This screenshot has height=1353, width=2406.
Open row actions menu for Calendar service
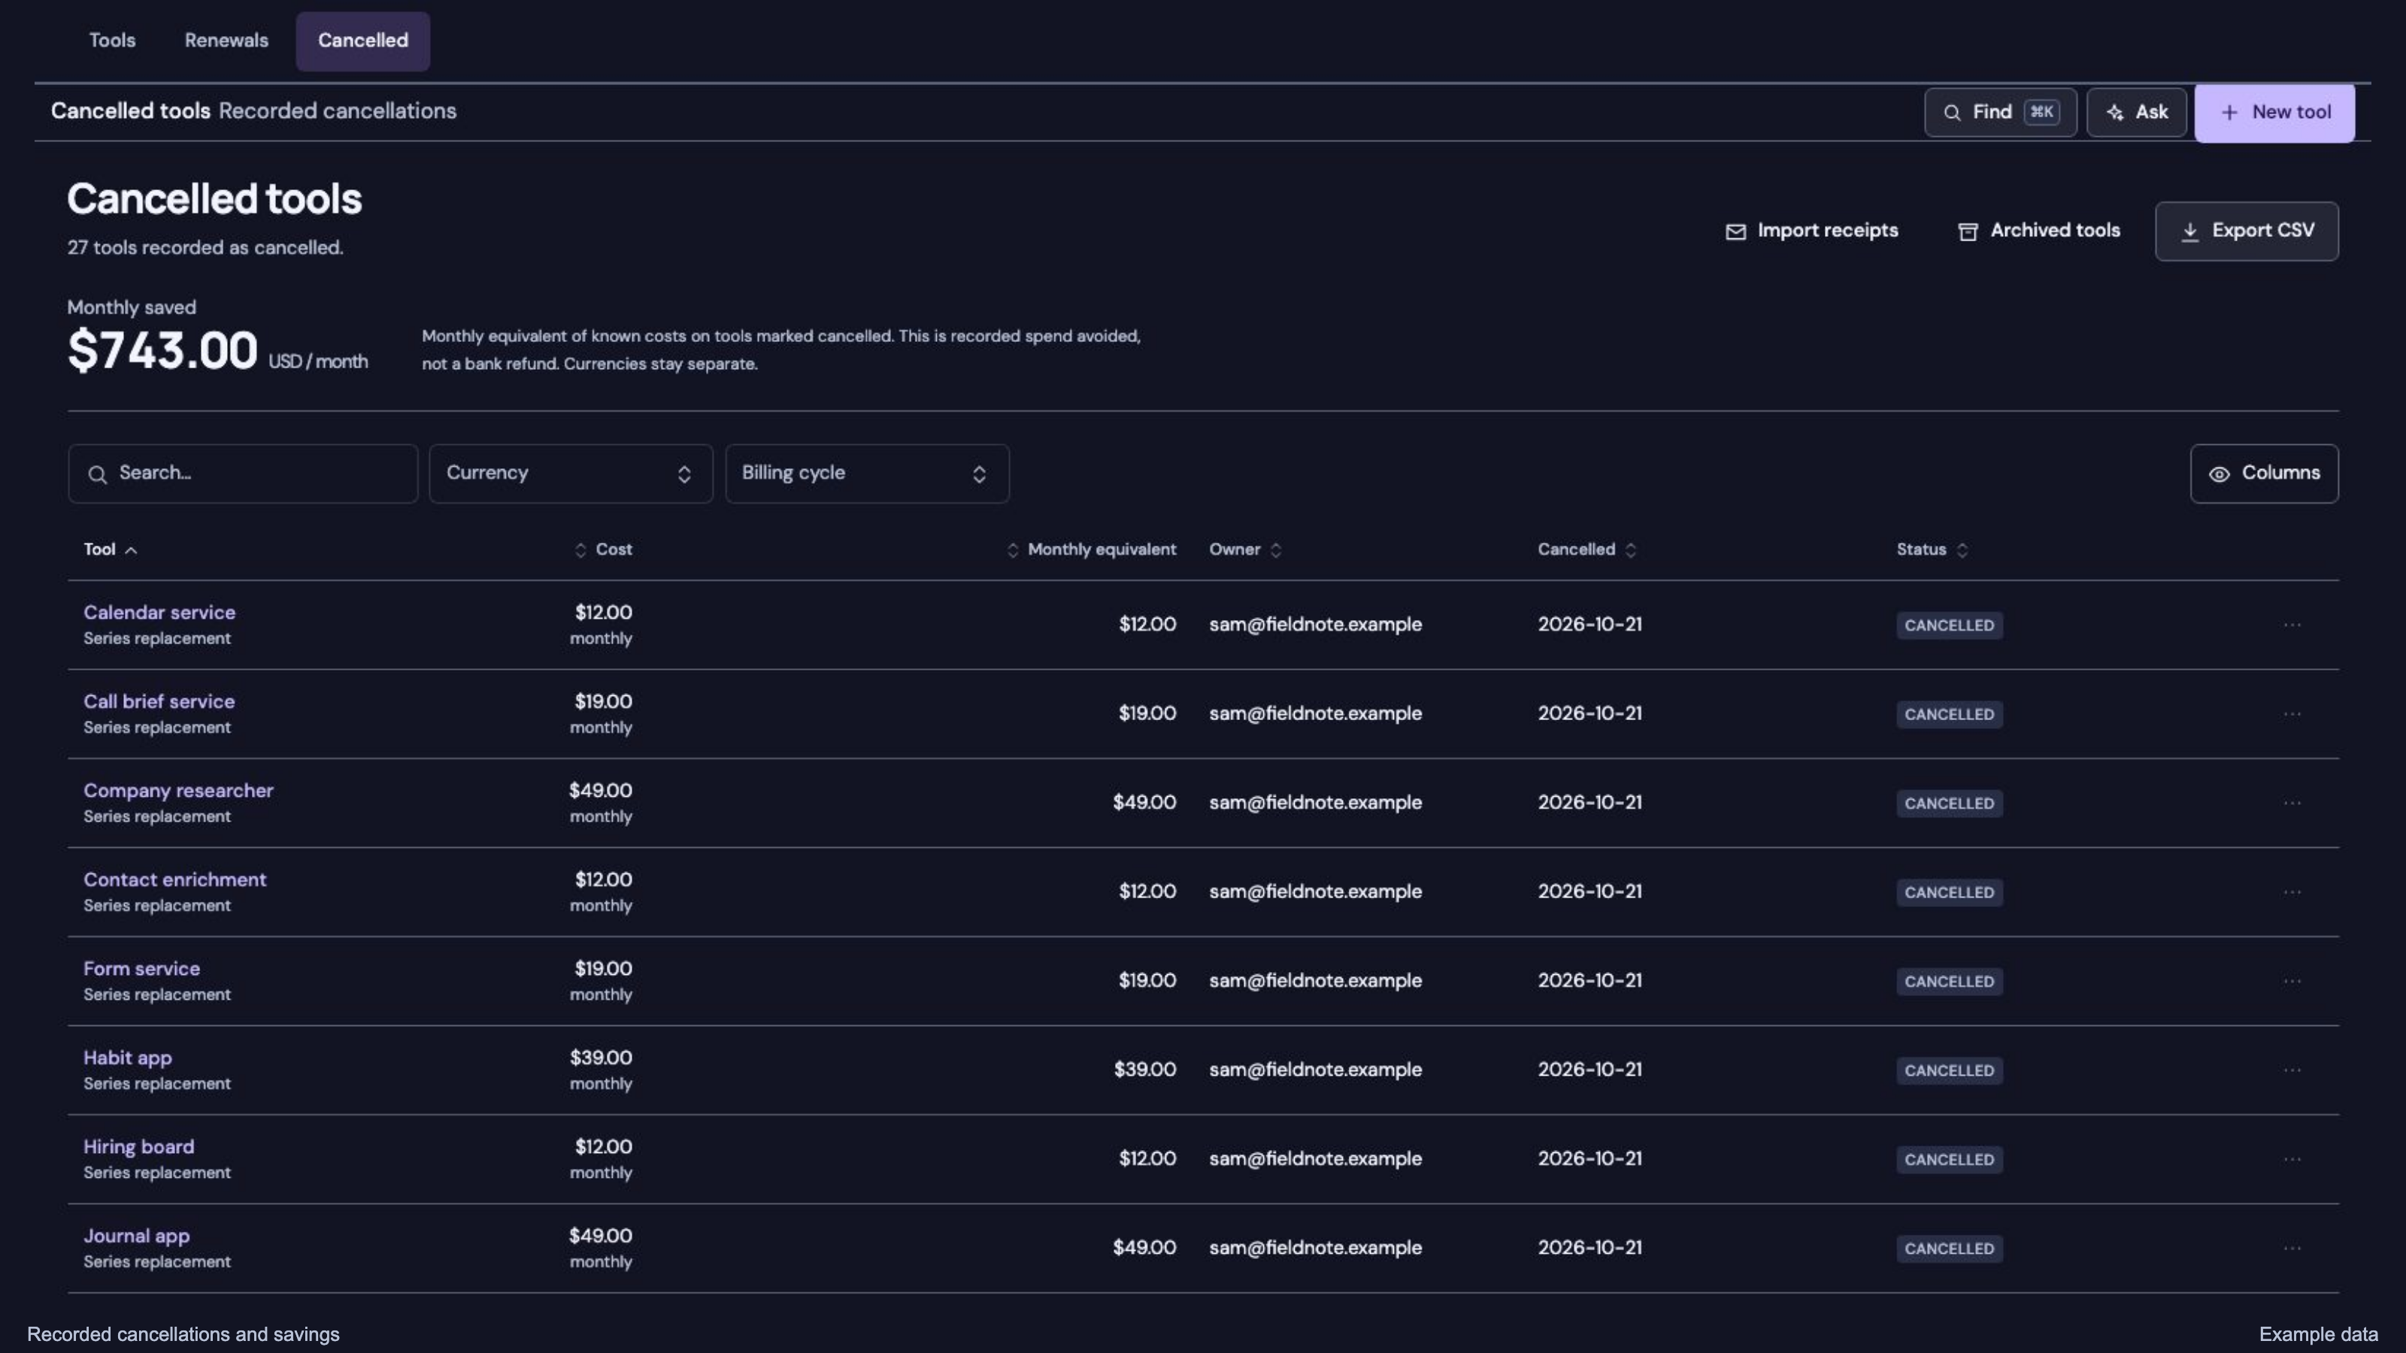[x=2292, y=625]
